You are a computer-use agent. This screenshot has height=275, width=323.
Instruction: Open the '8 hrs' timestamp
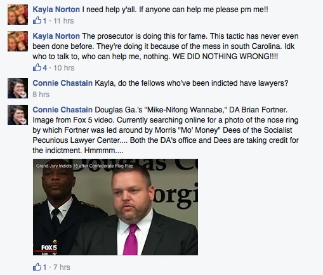point(41,95)
